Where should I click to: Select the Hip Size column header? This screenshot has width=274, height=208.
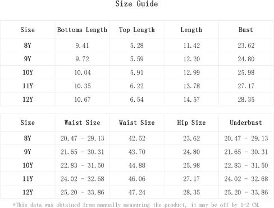[191, 123]
